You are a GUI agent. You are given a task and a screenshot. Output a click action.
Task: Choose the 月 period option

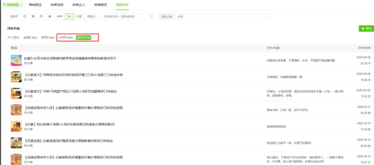(x=41, y=17)
